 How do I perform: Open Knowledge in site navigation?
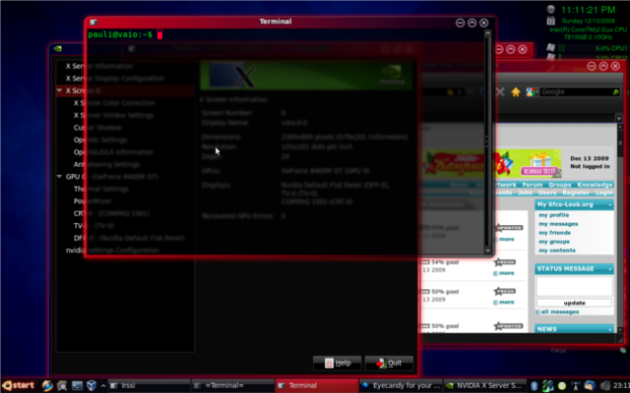tap(595, 185)
